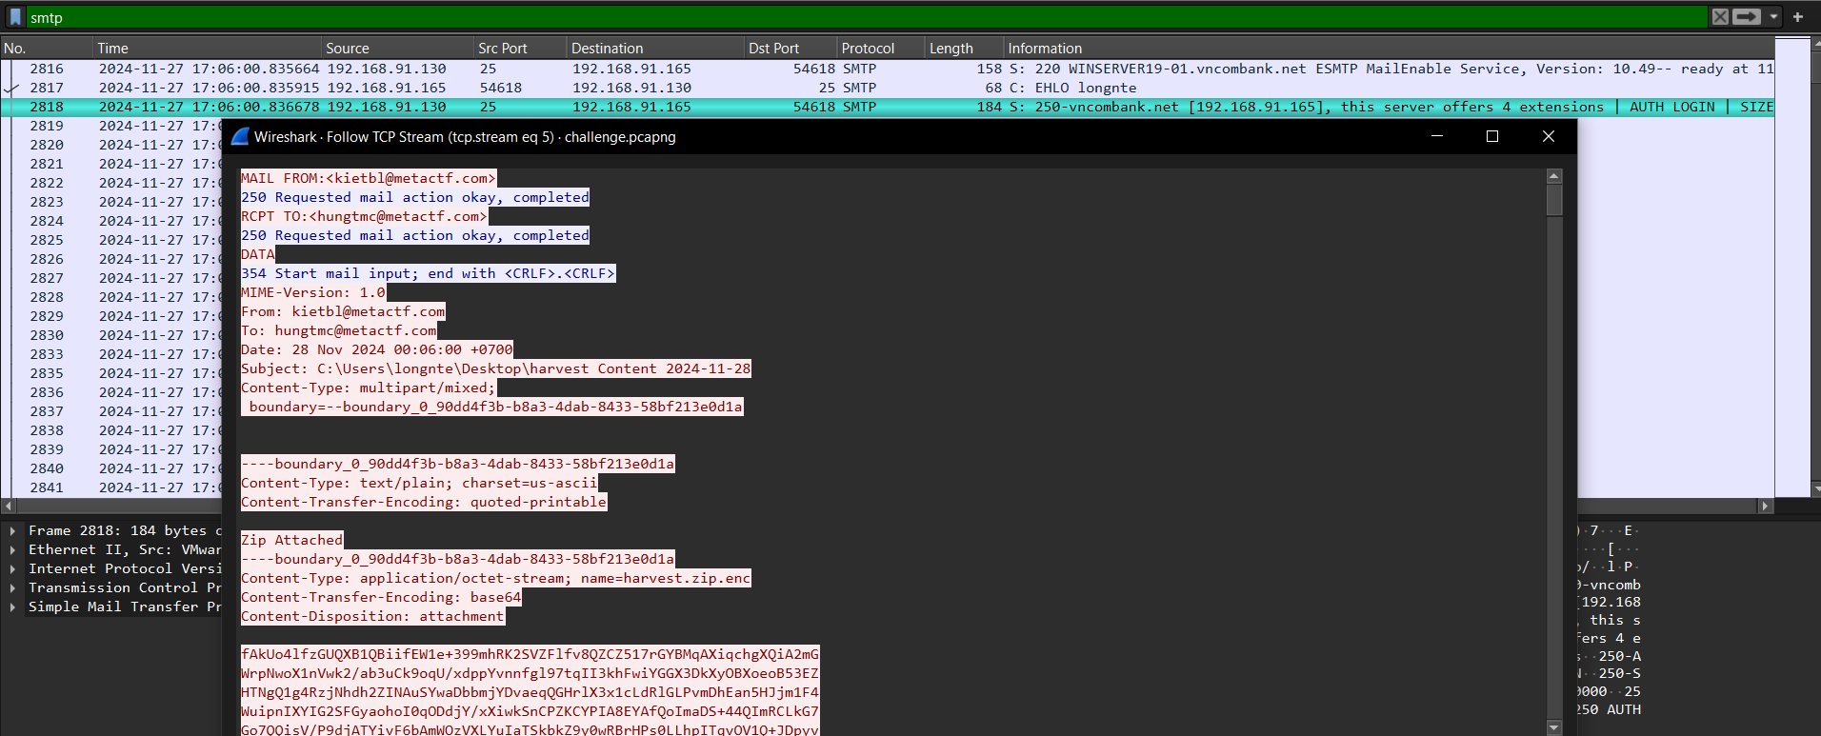Click Content-Disposition attachment line
The height and width of the screenshot is (736, 1821).
point(372,616)
